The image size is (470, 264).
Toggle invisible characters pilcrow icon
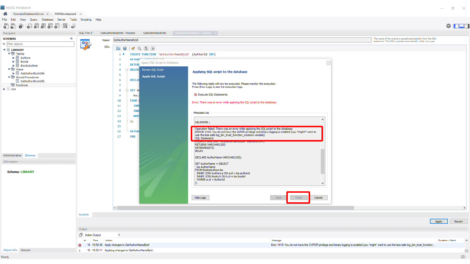[146, 48]
